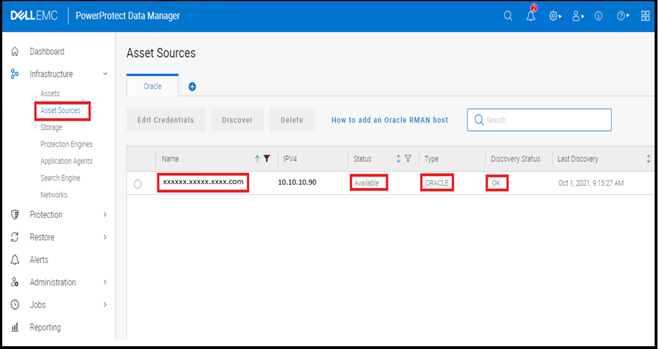The image size is (658, 349).
Task: Click the Name column filter funnel icon
Action: click(267, 159)
